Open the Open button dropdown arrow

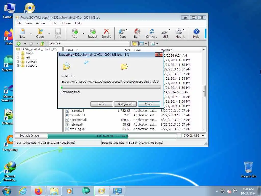coord(49,33)
